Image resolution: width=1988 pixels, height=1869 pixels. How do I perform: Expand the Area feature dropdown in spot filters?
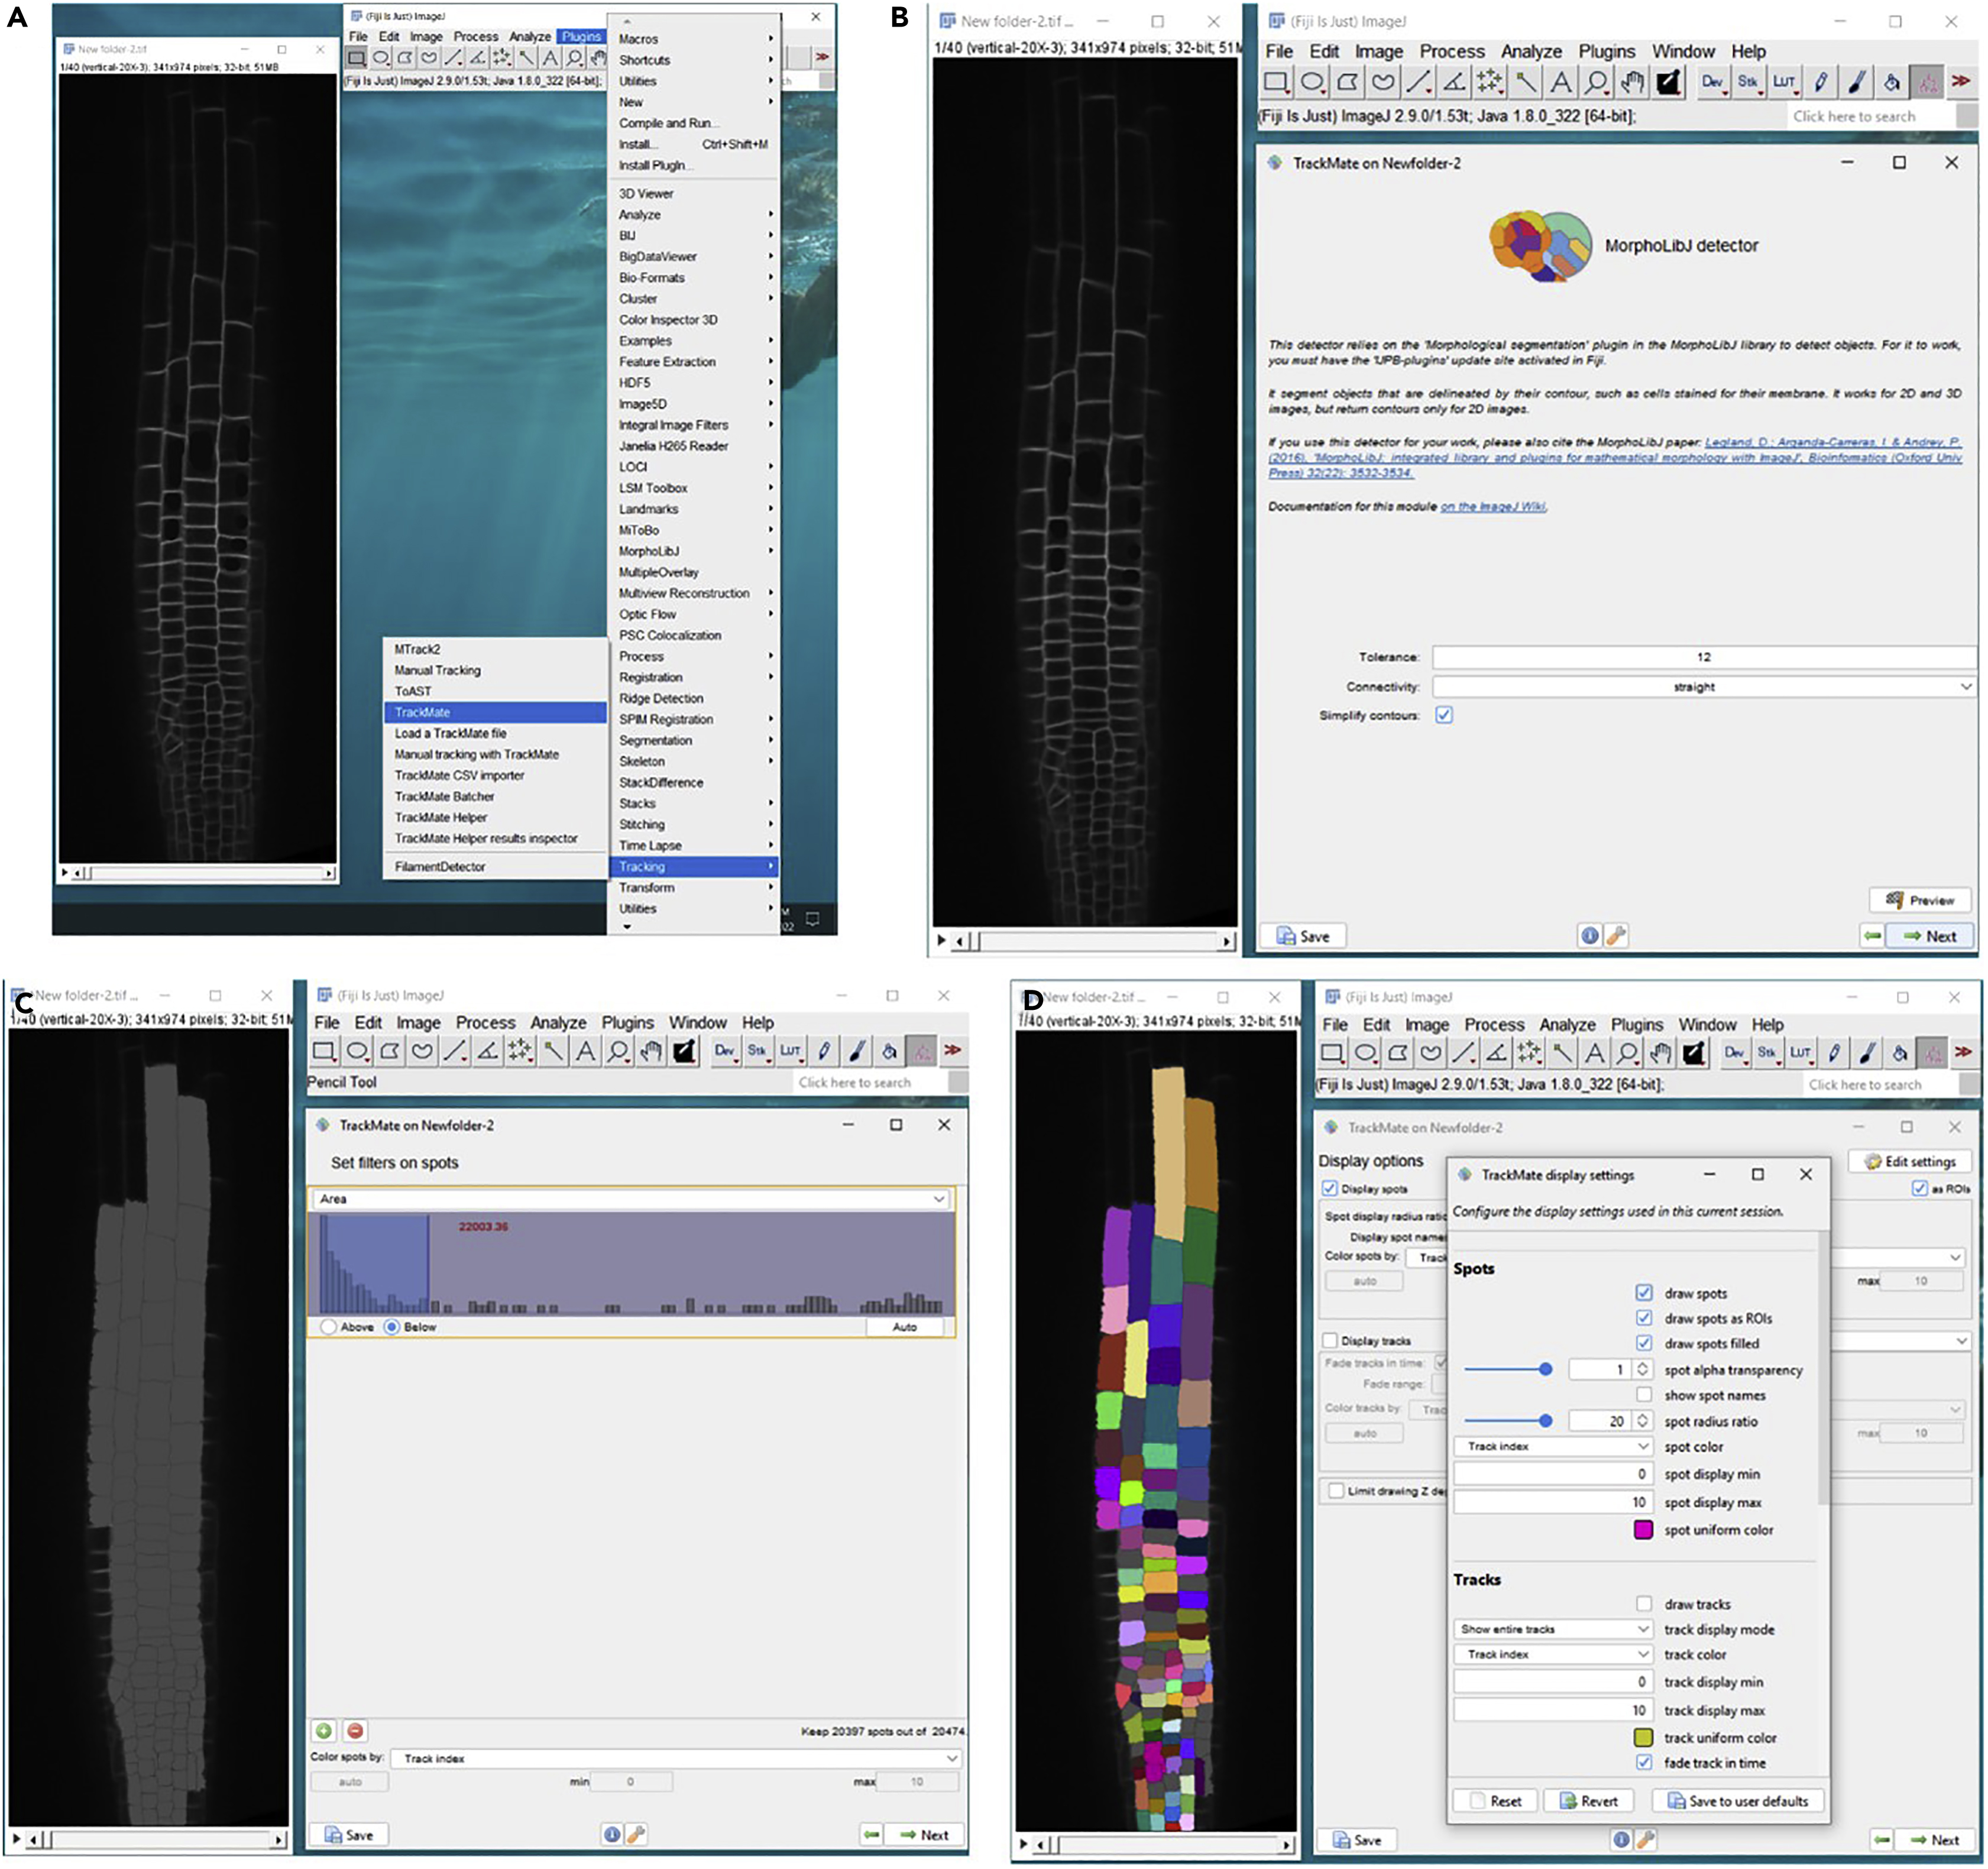pos(631,1198)
